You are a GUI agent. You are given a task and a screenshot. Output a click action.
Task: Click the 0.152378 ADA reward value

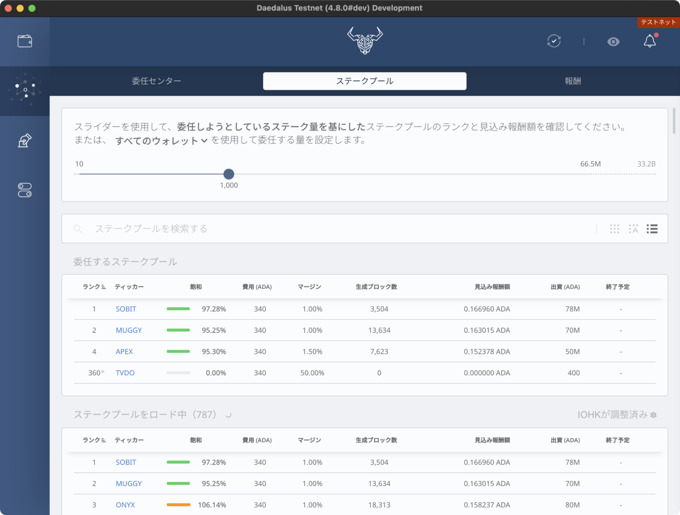[487, 352]
